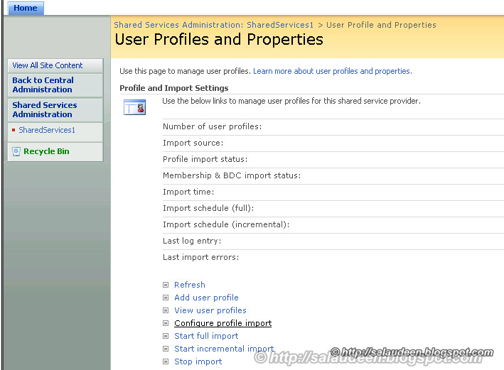Click the Refresh link
The image size is (504, 370).
190,285
